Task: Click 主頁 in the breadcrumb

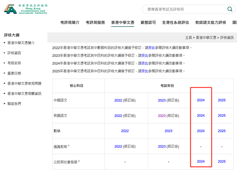Action: (x=188, y=38)
